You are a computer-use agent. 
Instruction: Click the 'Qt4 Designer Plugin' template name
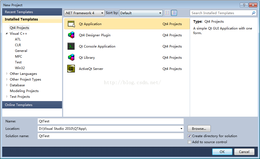(95, 35)
